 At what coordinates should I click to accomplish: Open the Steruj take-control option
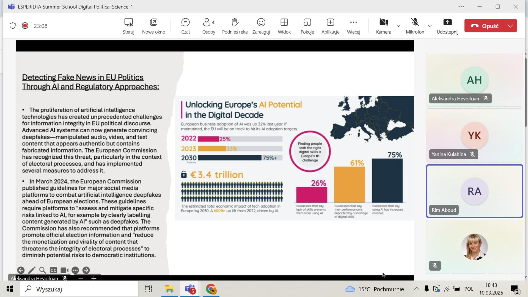pyautogui.click(x=128, y=26)
